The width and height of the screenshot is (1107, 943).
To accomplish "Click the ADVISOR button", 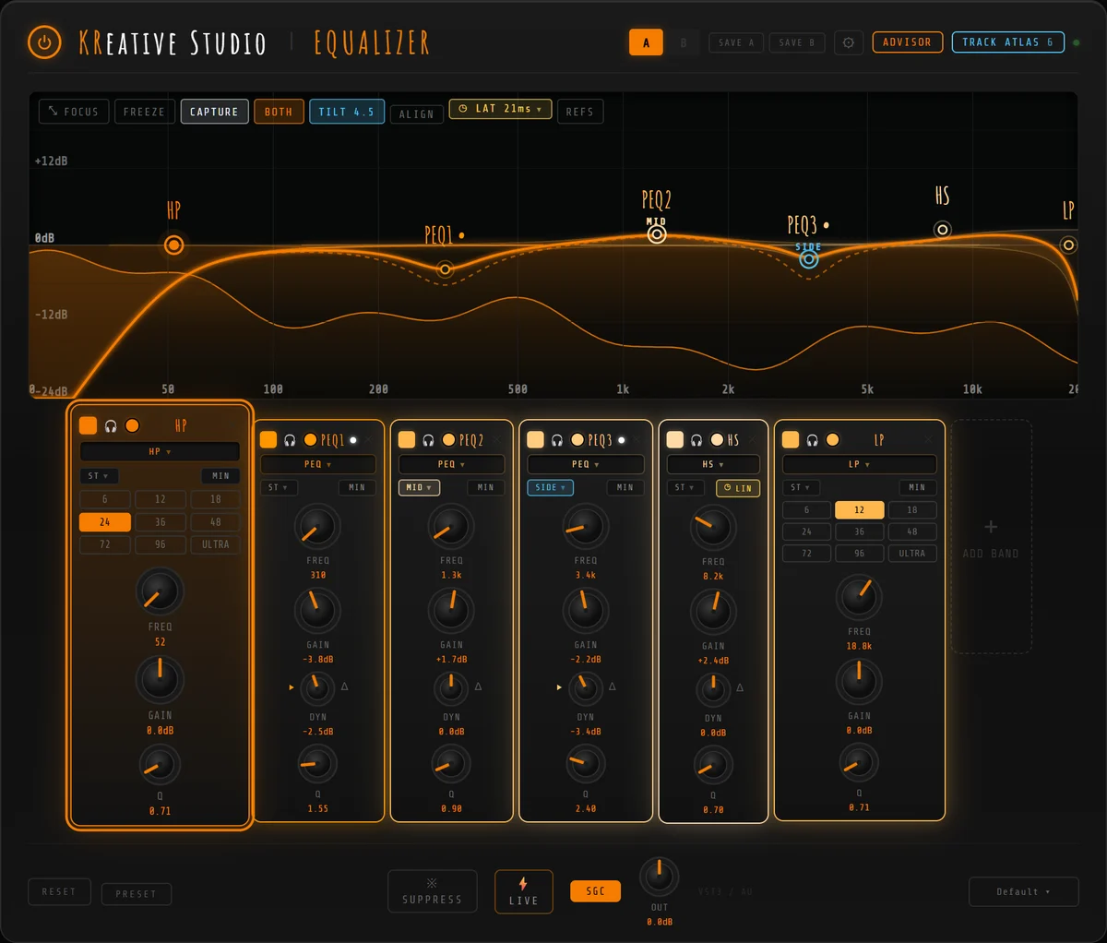I will [x=908, y=42].
